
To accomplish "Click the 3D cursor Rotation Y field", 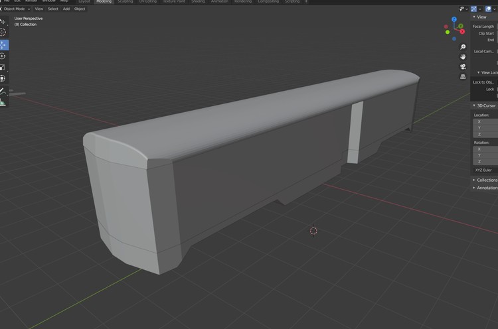I will click(x=485, y=155).
